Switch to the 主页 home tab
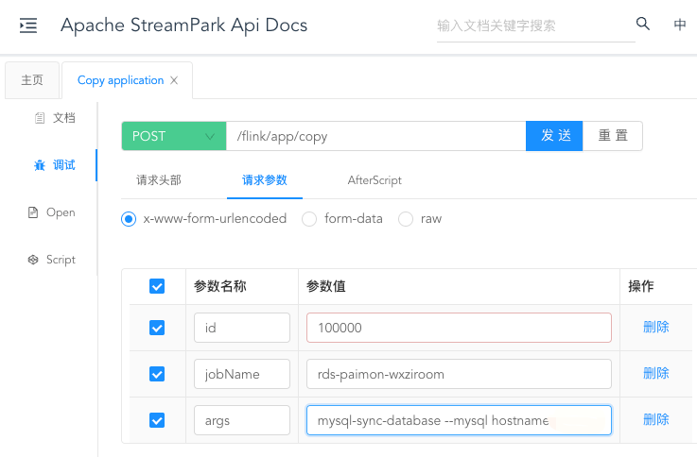The image size is (697, 457). coord(32,81)
